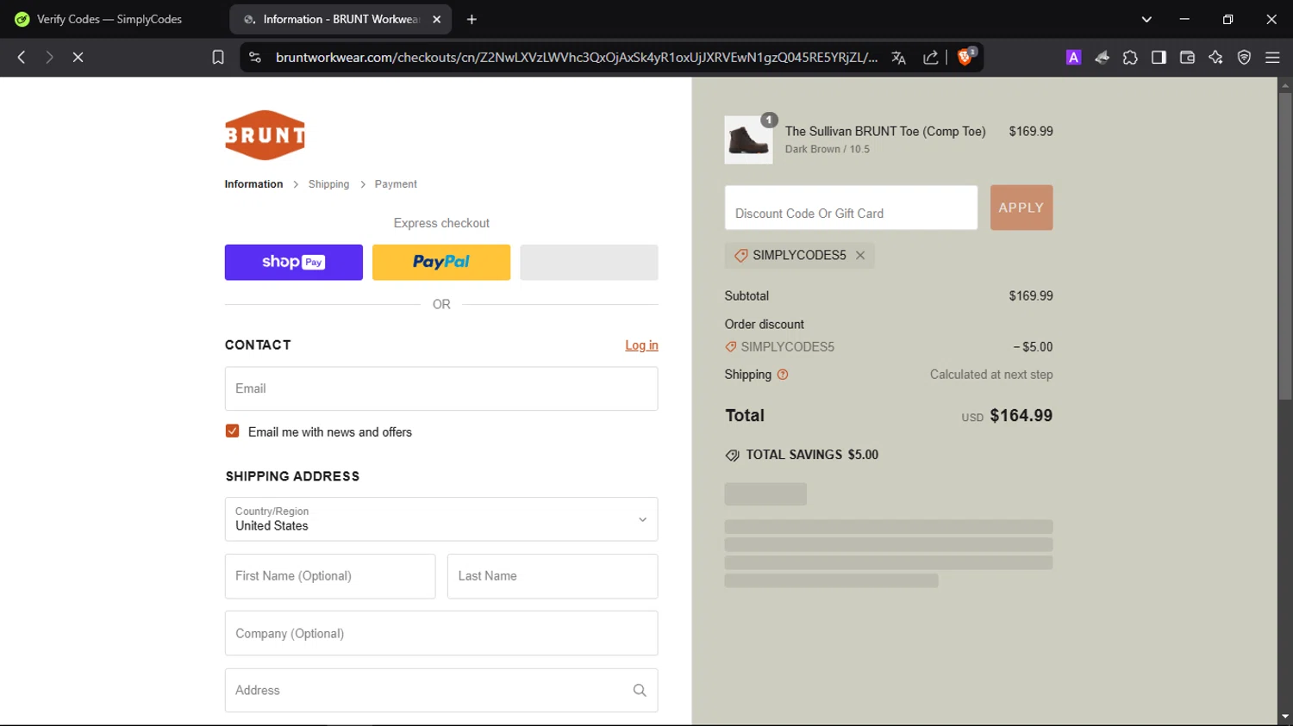Open the purple A extension icon
This screenshot has width=1293, height=726.
point(1073,57)
